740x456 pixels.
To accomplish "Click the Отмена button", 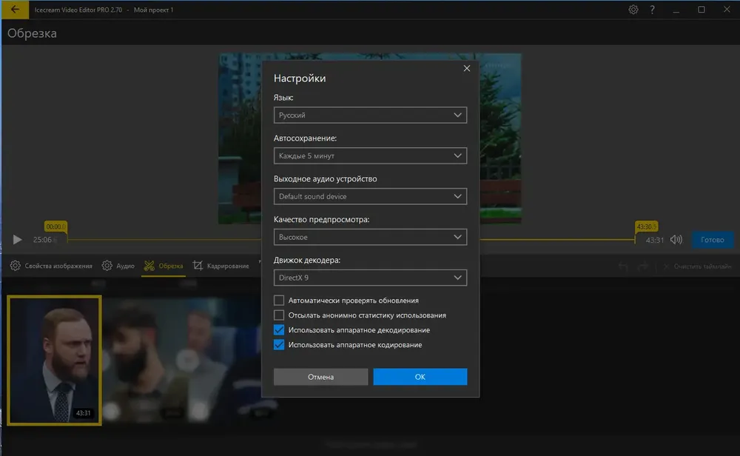I will [320, 377].
